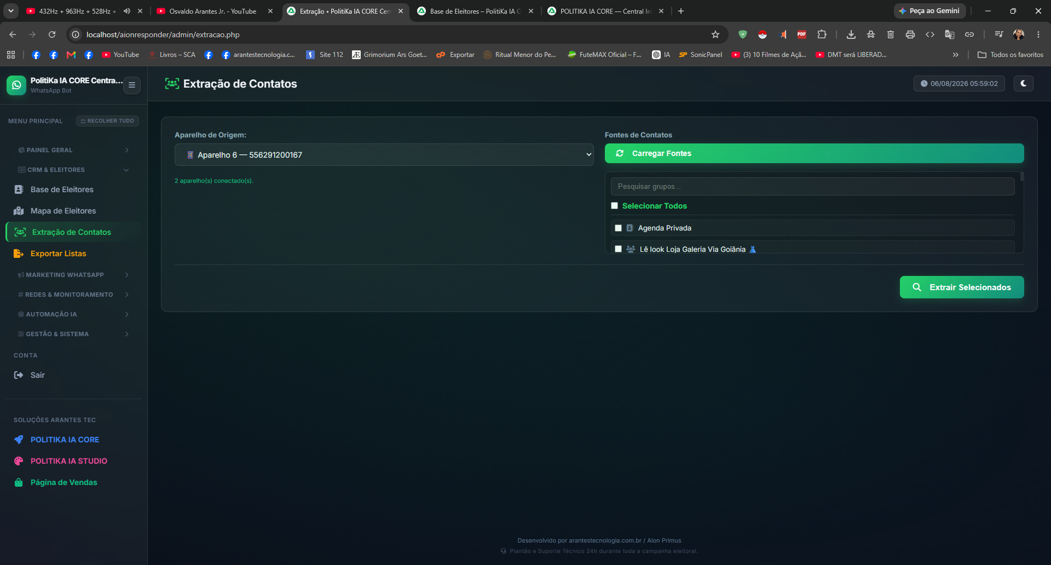Click the browser address bar URL

(x=163, y=34)
